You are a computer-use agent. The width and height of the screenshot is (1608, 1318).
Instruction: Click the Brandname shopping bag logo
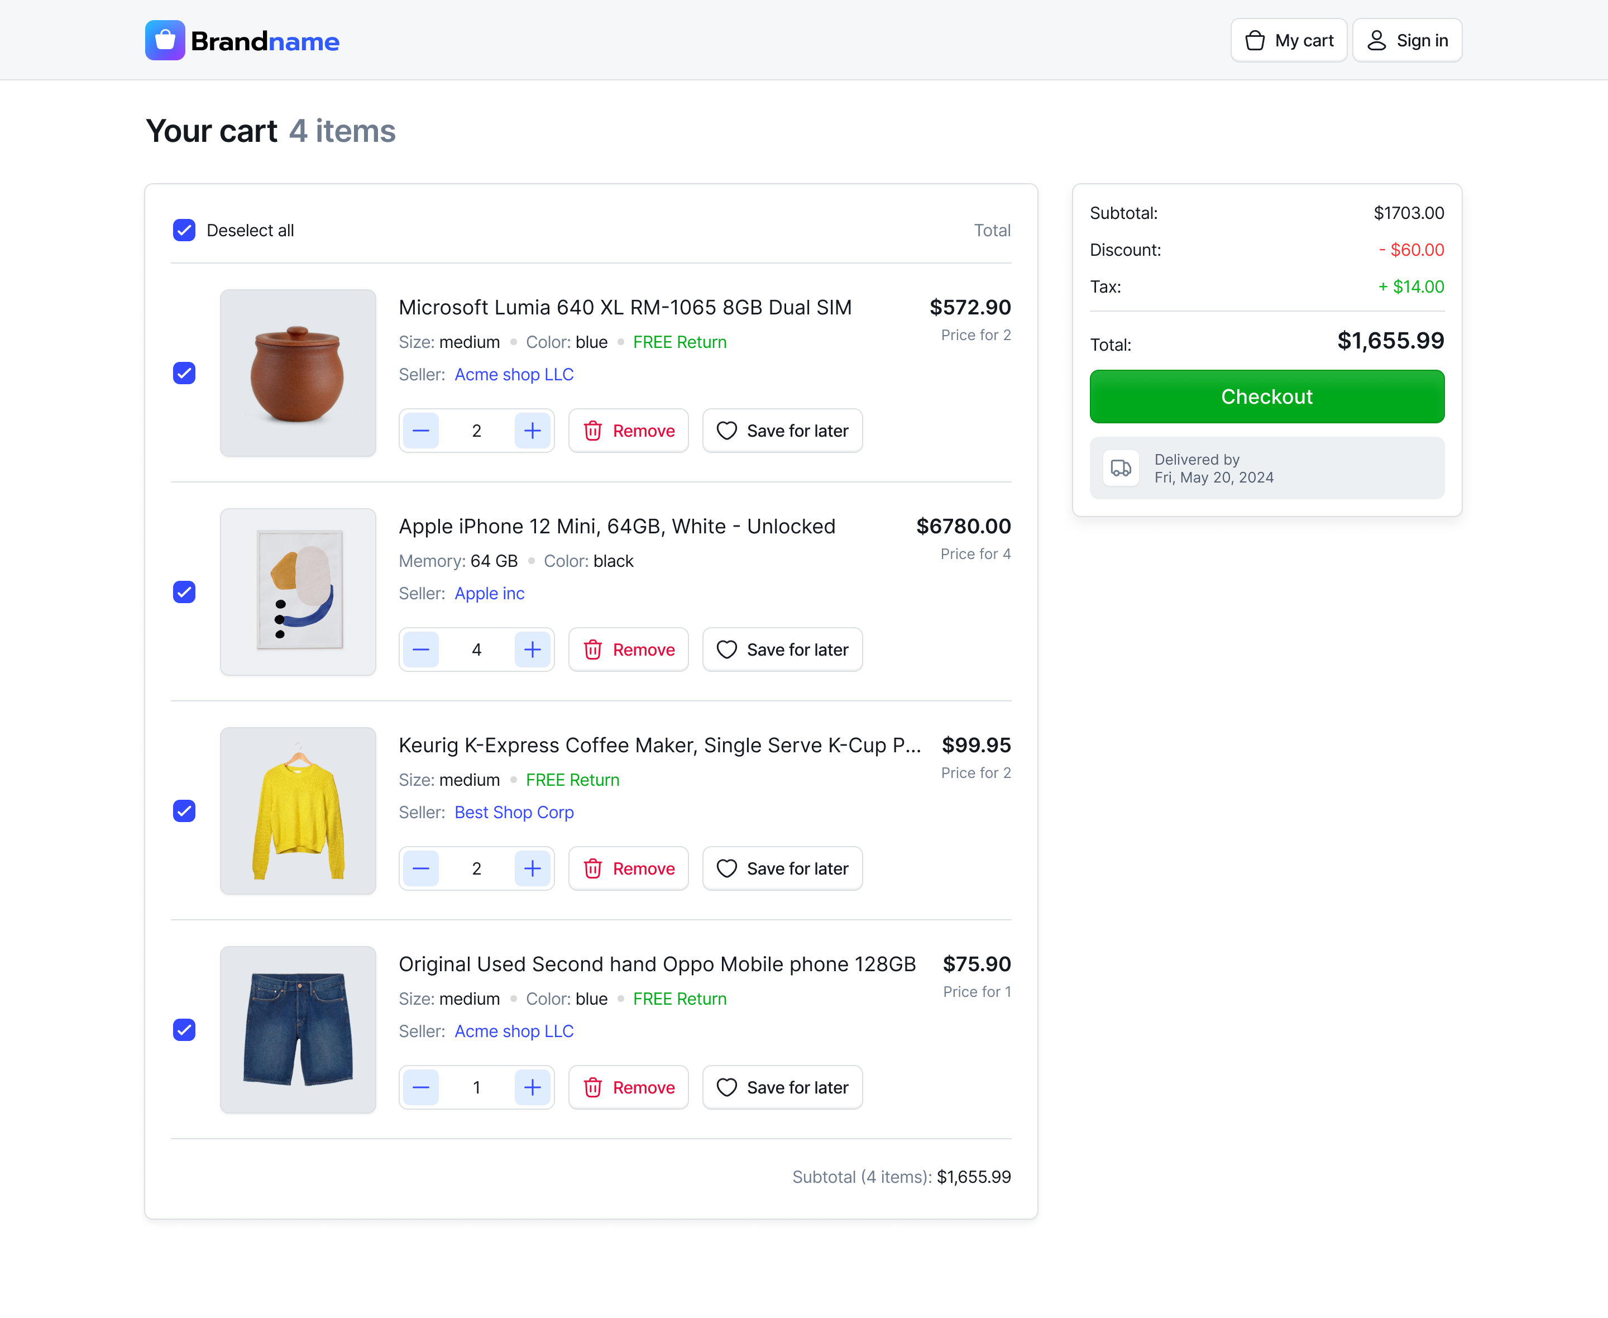coord(165,40)
